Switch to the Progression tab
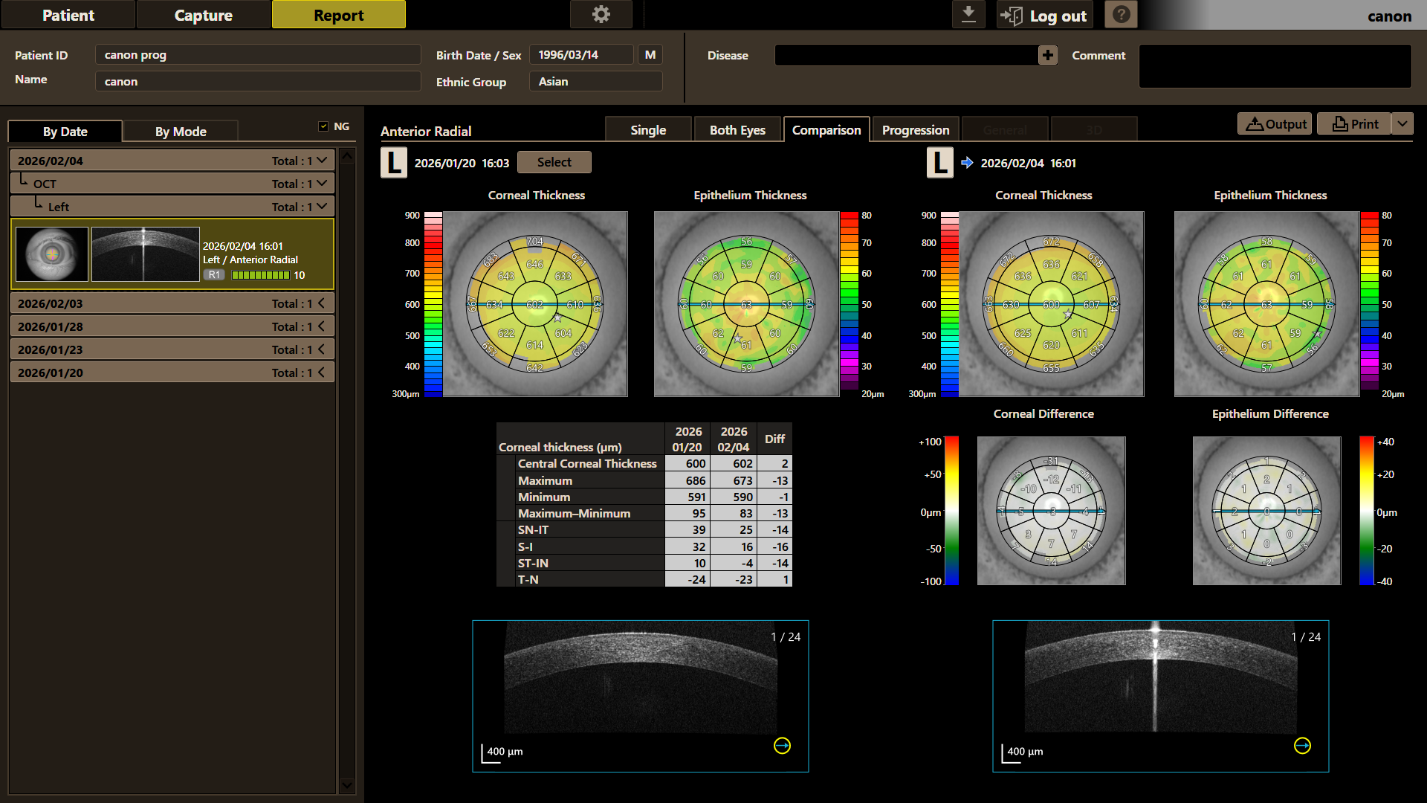Image resolution: width=1427 pixels, height=803 pixels. [916, 129]
